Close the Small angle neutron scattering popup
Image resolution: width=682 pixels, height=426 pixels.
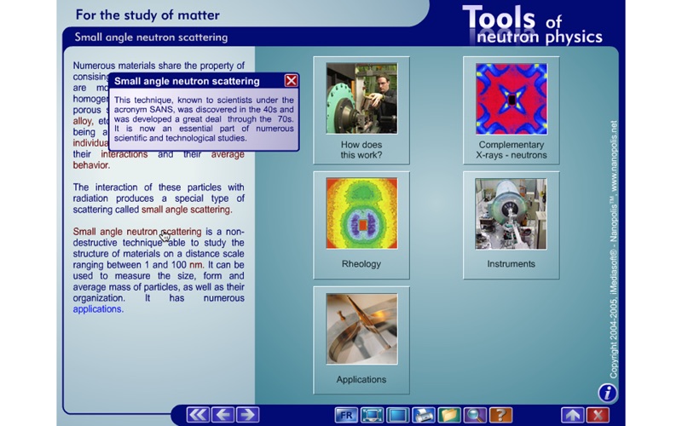(x=291, y=80)
